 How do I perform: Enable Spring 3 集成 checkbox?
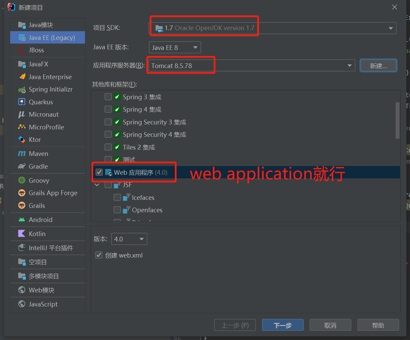(x=108, y=97)
